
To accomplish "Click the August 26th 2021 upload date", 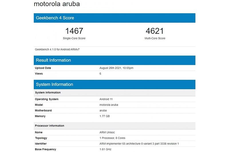I will (116, 68).
